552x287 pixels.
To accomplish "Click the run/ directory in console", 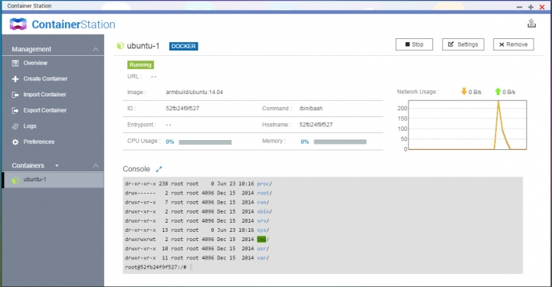I will pyautogui.click(x=263, y=202).
